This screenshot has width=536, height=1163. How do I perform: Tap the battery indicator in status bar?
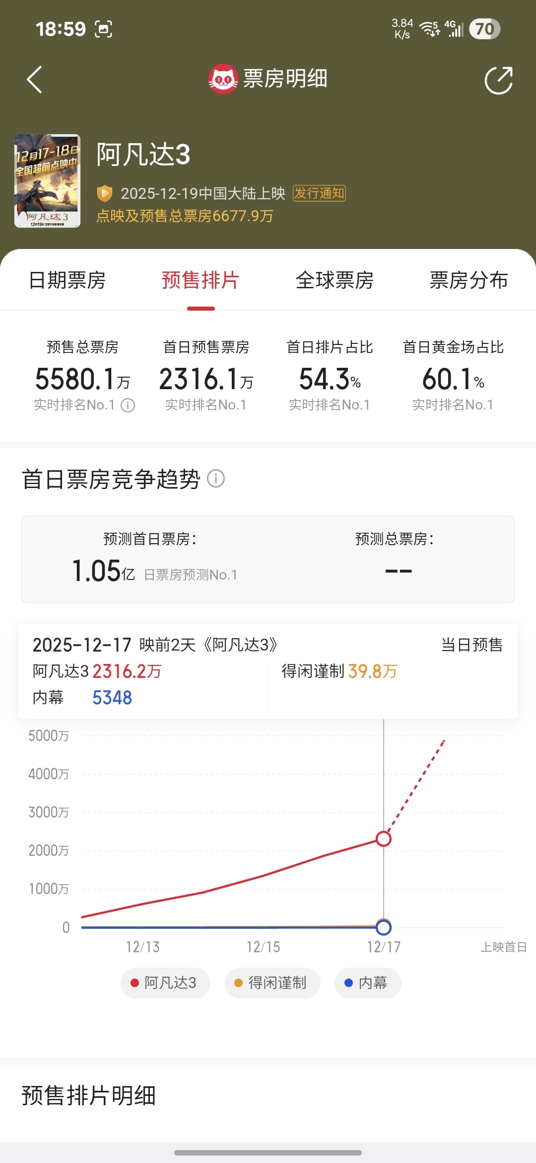click(485, 29)
